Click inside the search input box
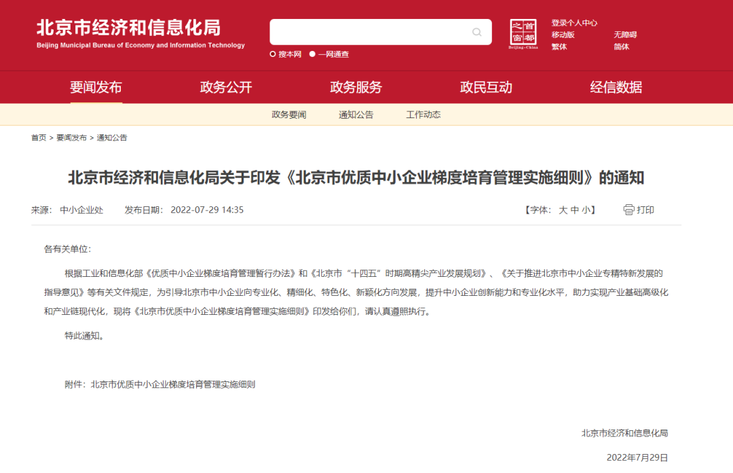The width and height of the screenshot is (733, 473). tap(373, 31)
